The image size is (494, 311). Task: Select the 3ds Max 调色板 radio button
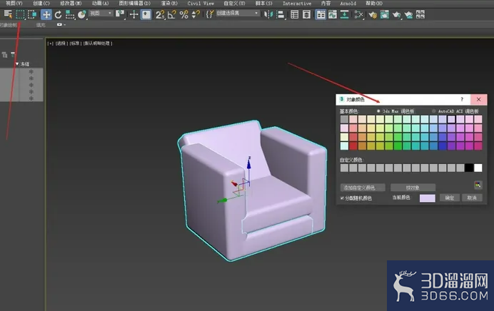(378, 111)
